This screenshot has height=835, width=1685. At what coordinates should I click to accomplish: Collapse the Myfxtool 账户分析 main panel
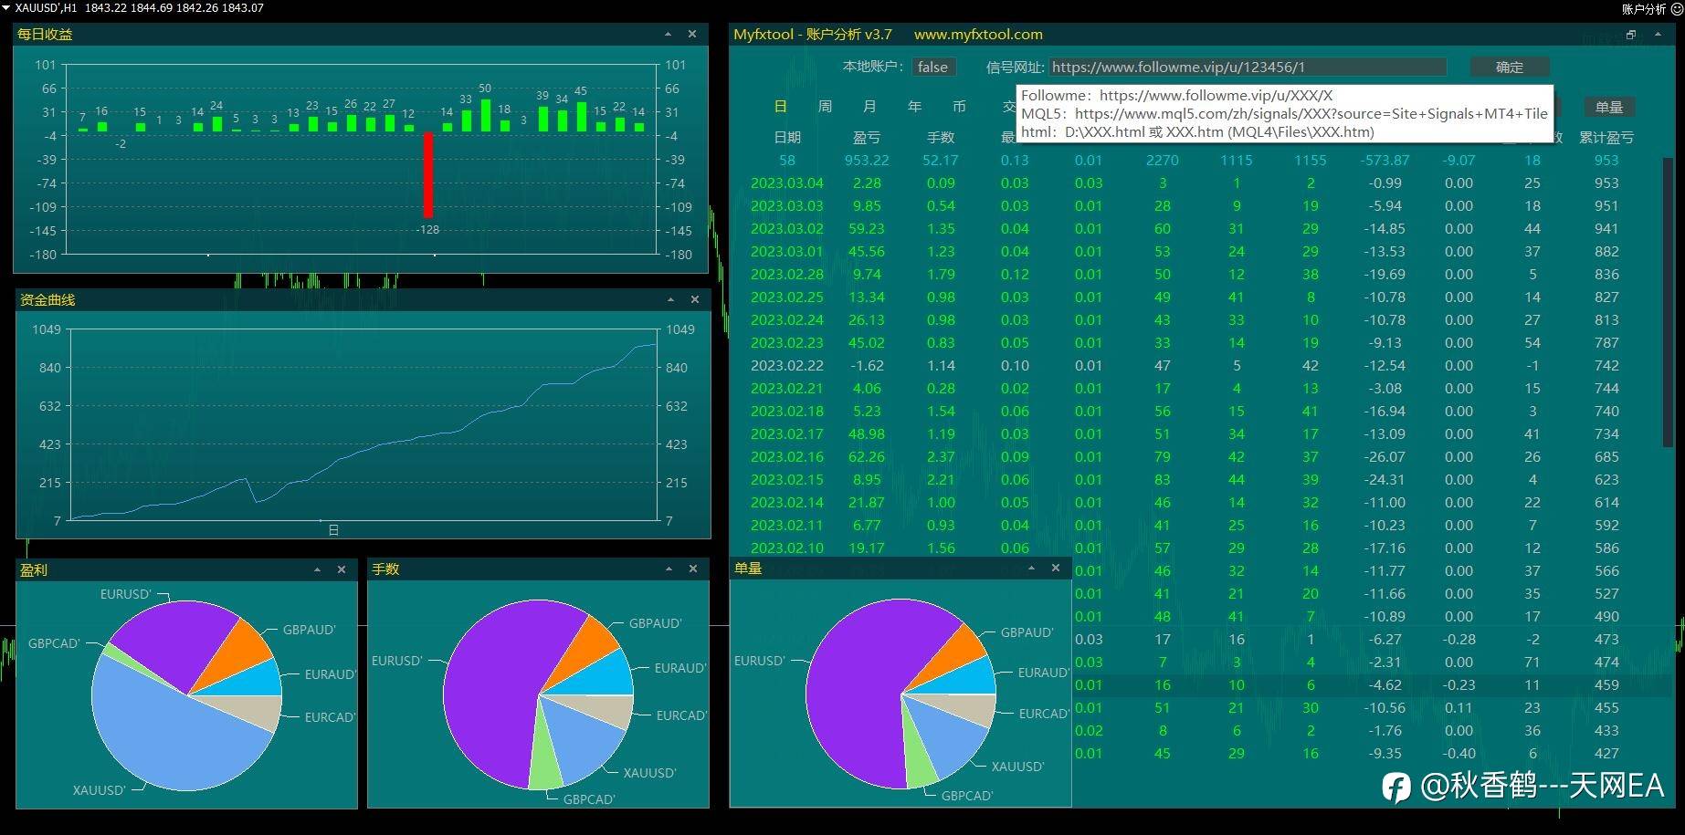click(x=1658, y=35)
